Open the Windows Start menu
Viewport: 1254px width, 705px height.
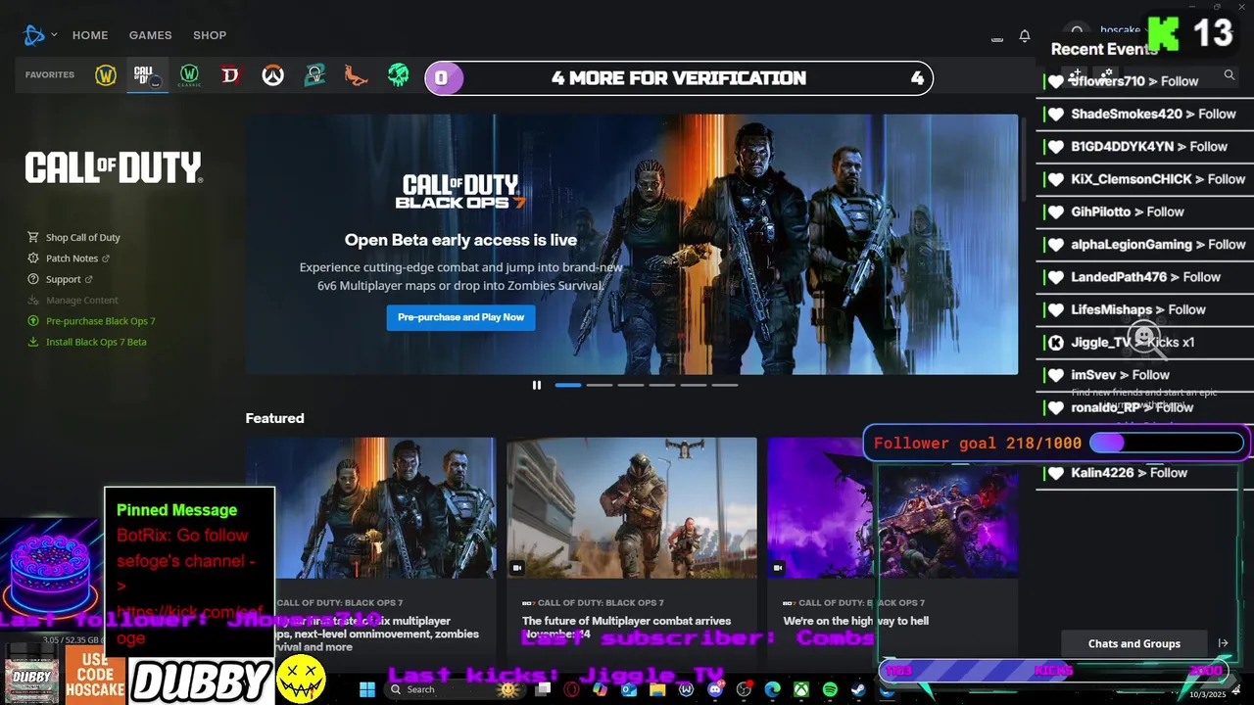367,689
